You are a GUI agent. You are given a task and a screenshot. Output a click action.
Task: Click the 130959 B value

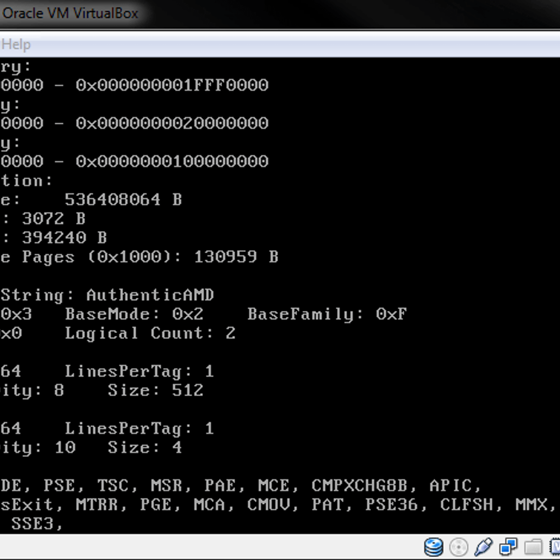(236, 257)
